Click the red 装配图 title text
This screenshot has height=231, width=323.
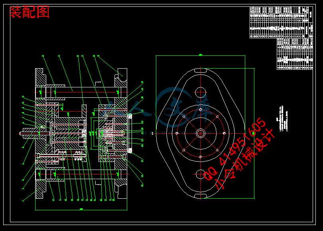[x=29, y=12]
